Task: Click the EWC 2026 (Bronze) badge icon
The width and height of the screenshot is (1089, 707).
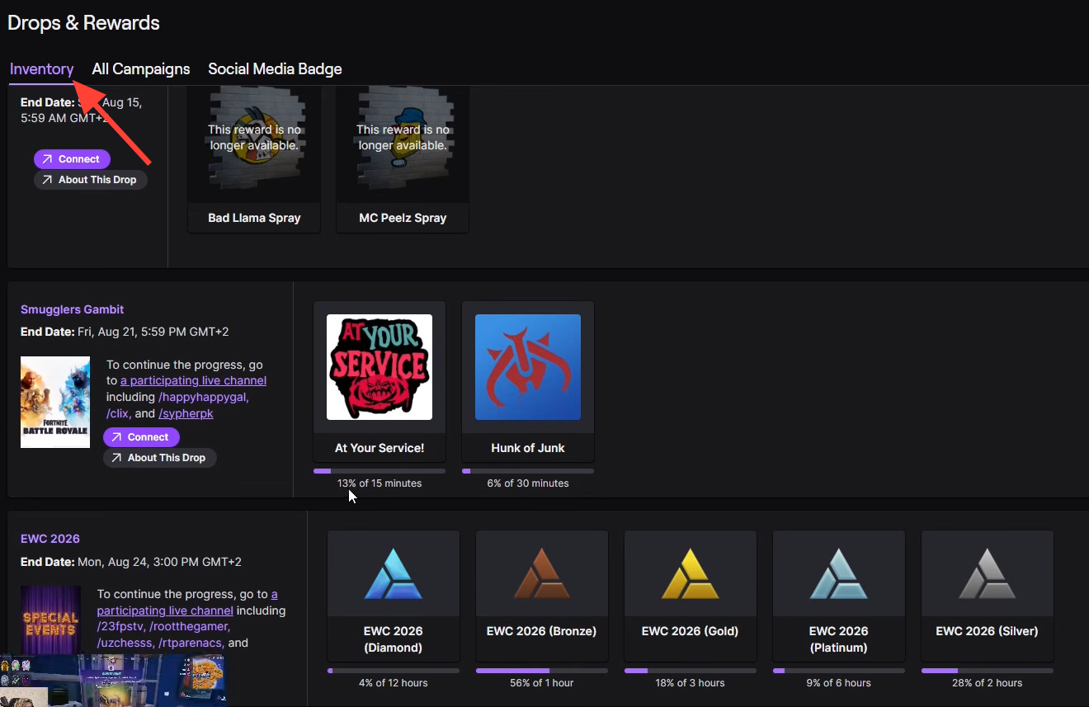Action: [542, 574]
